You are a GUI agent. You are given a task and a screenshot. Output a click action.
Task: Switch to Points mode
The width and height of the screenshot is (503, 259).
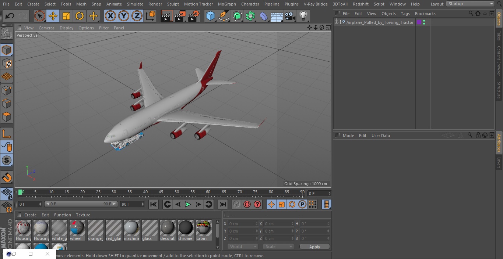click(7, 90)
